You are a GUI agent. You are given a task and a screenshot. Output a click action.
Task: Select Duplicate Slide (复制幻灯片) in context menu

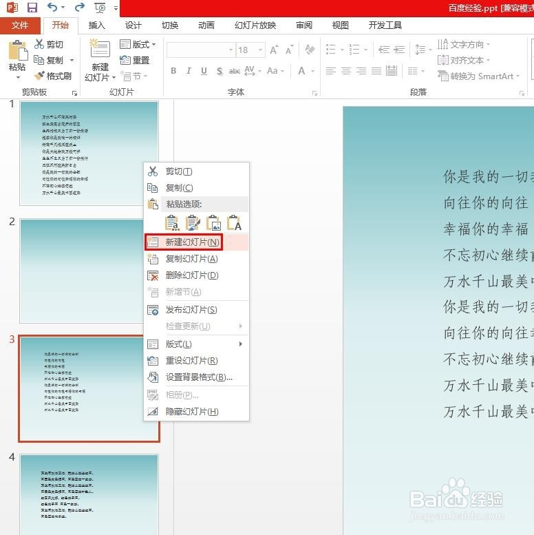point(196,259)
